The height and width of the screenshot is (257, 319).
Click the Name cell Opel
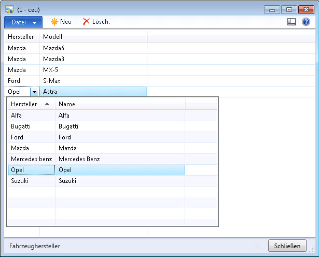pyautogui.click(x=120, y=170)
